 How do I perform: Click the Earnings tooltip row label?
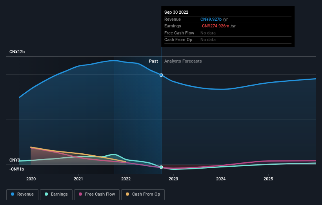[173, 26]
